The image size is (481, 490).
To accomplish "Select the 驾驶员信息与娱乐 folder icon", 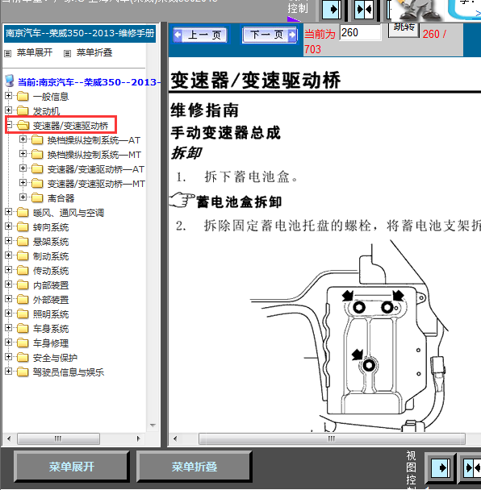I will (x=23, y=372).
